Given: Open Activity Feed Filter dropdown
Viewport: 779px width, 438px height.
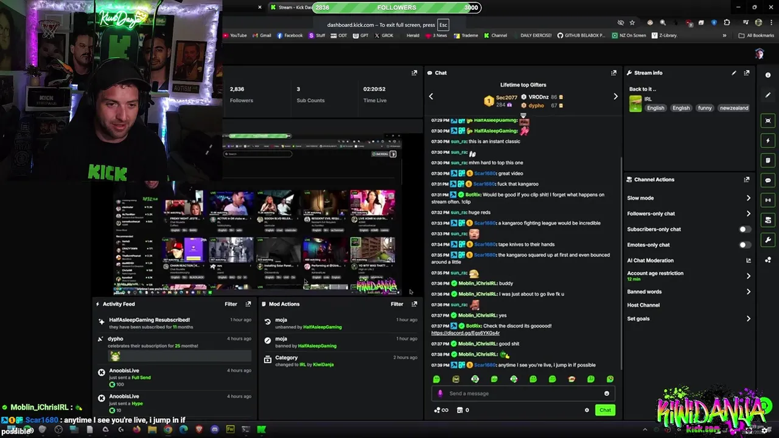Looking at the screenshot, I should tap(231, 304).
